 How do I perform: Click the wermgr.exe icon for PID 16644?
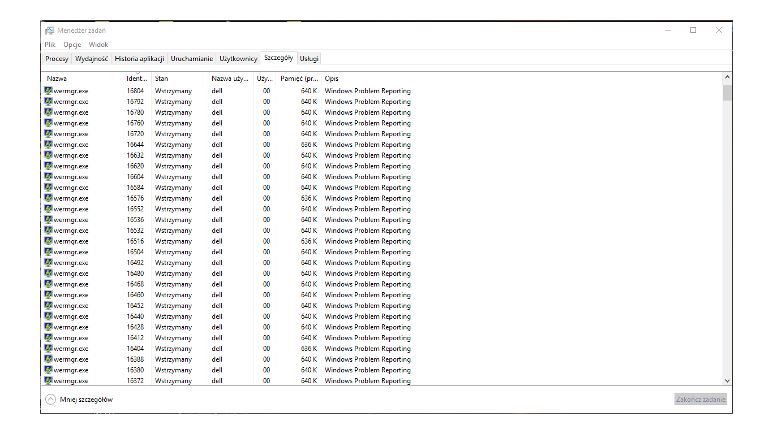[x=48, y=144]
